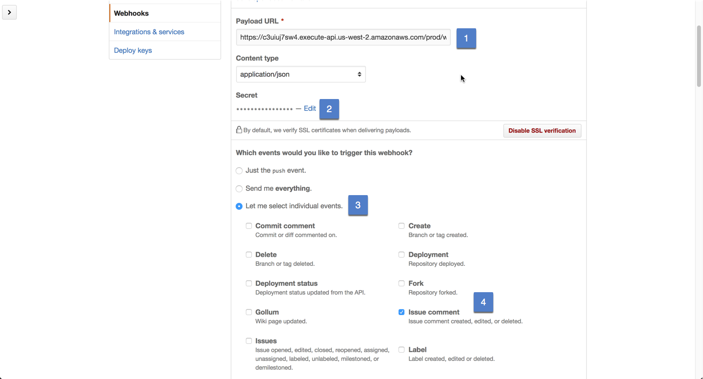Click the sidebar expand chevron button

click(9, 12)
